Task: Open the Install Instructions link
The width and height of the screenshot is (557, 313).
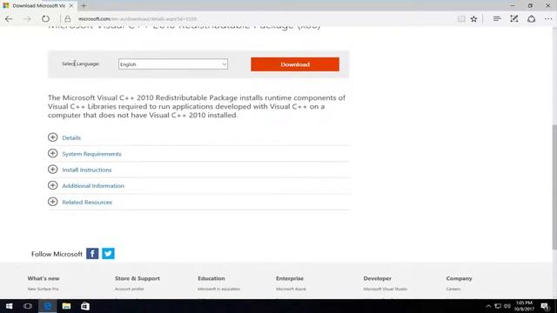Action: point(87,170)
